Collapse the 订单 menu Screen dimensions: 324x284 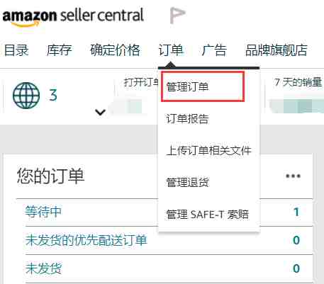[x=171, y=50]
